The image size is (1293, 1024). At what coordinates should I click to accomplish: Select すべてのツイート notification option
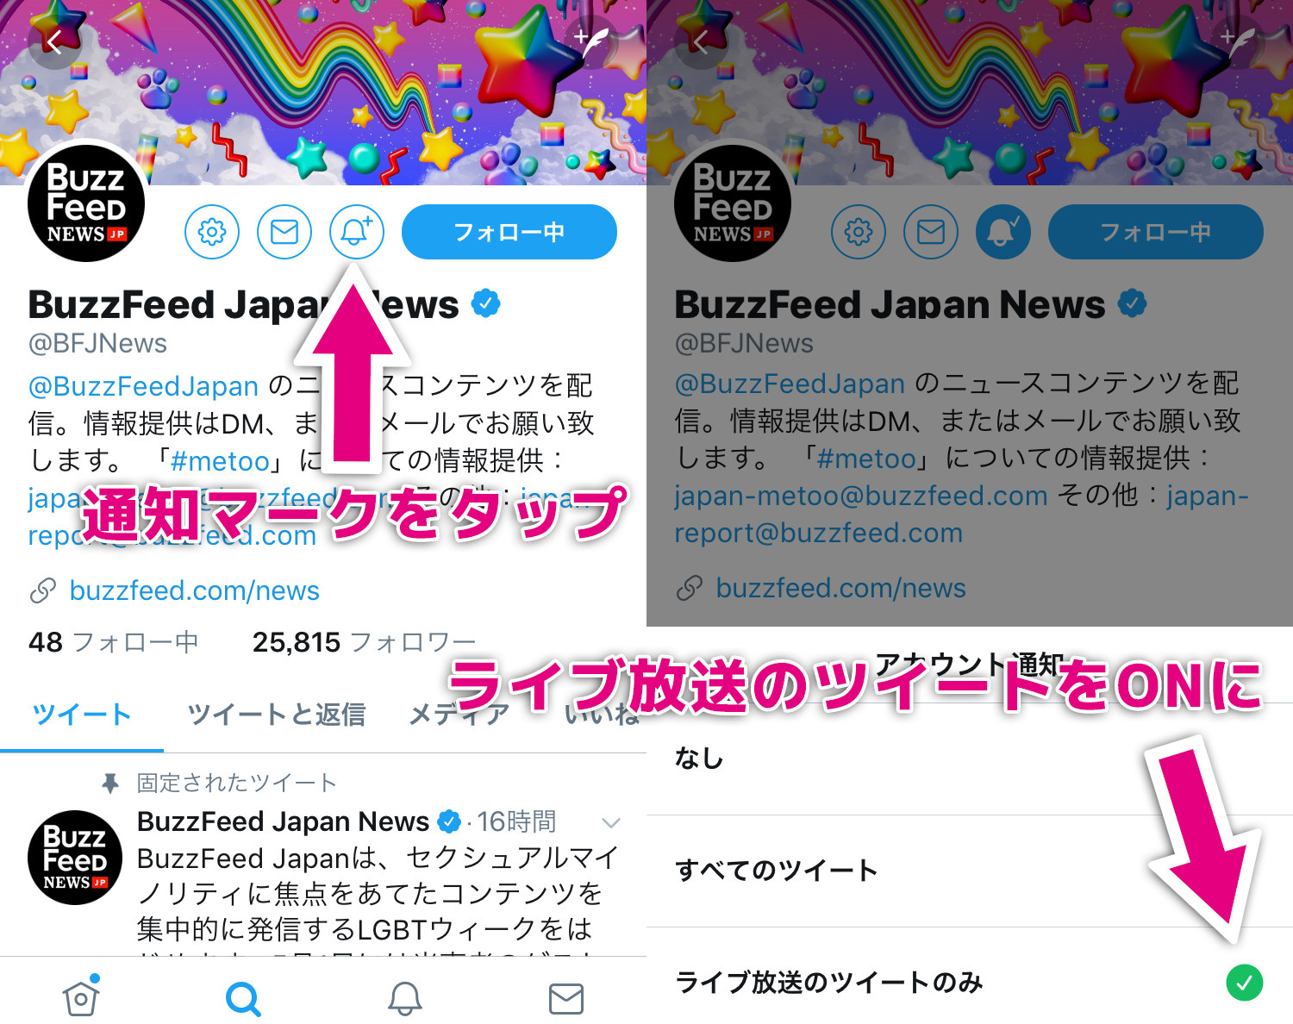[x=970, y=871]
